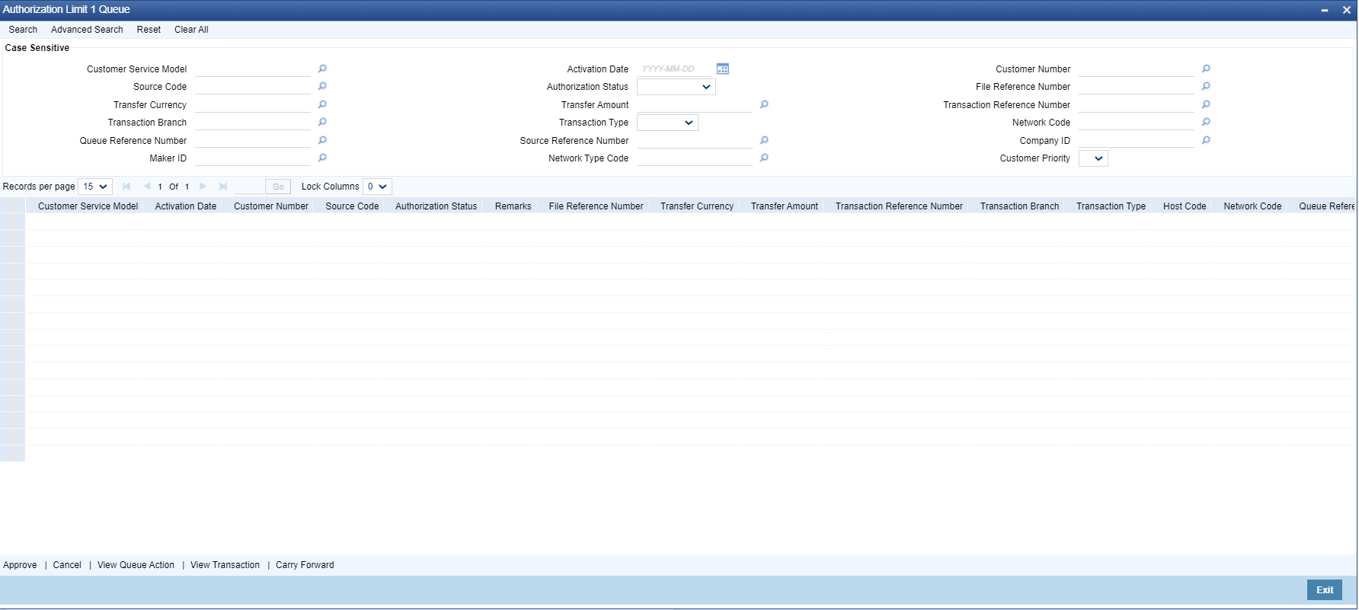1359x610 pixels.
Task: Click Reset in the toolbar
Action: click(x=149, y=30)
